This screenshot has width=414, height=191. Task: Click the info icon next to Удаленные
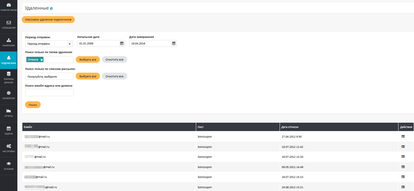51,9
